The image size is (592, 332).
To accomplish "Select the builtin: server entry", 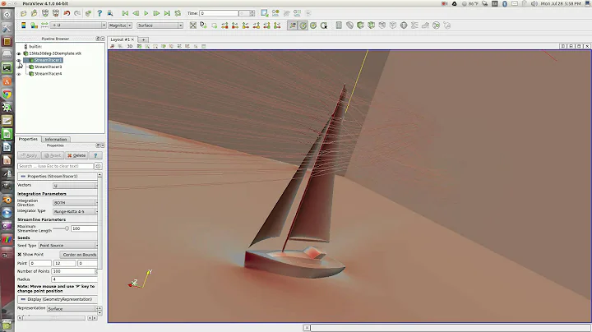I will [35, 46].
